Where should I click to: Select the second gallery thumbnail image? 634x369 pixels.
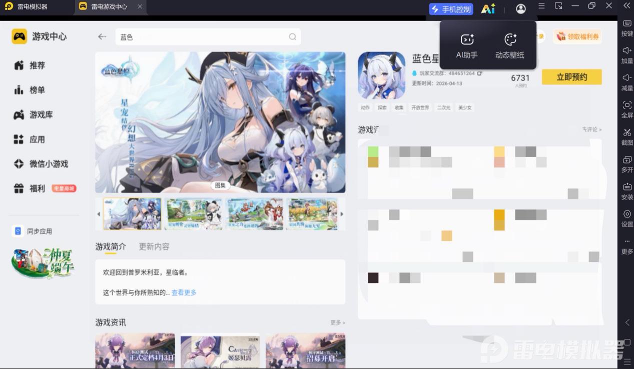194,214
